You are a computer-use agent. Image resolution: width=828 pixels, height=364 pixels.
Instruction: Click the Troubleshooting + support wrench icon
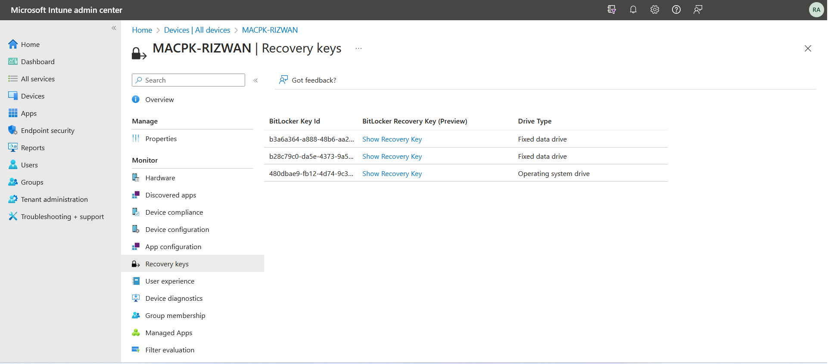click(x=13, y=216)
